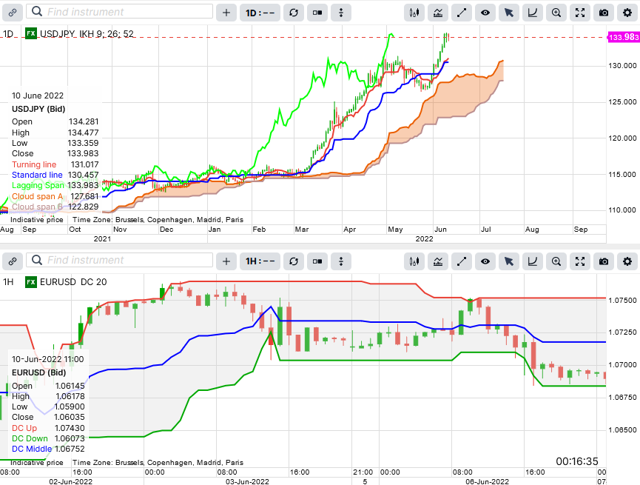
Task: Focus Find instrument field in USDJPY chart
Action: (120, 12)
